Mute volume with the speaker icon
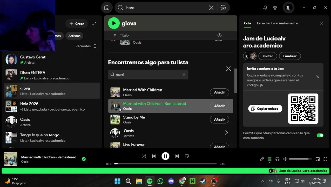The width and height of the screenshot is (331, 187). [x=285, y=159]
